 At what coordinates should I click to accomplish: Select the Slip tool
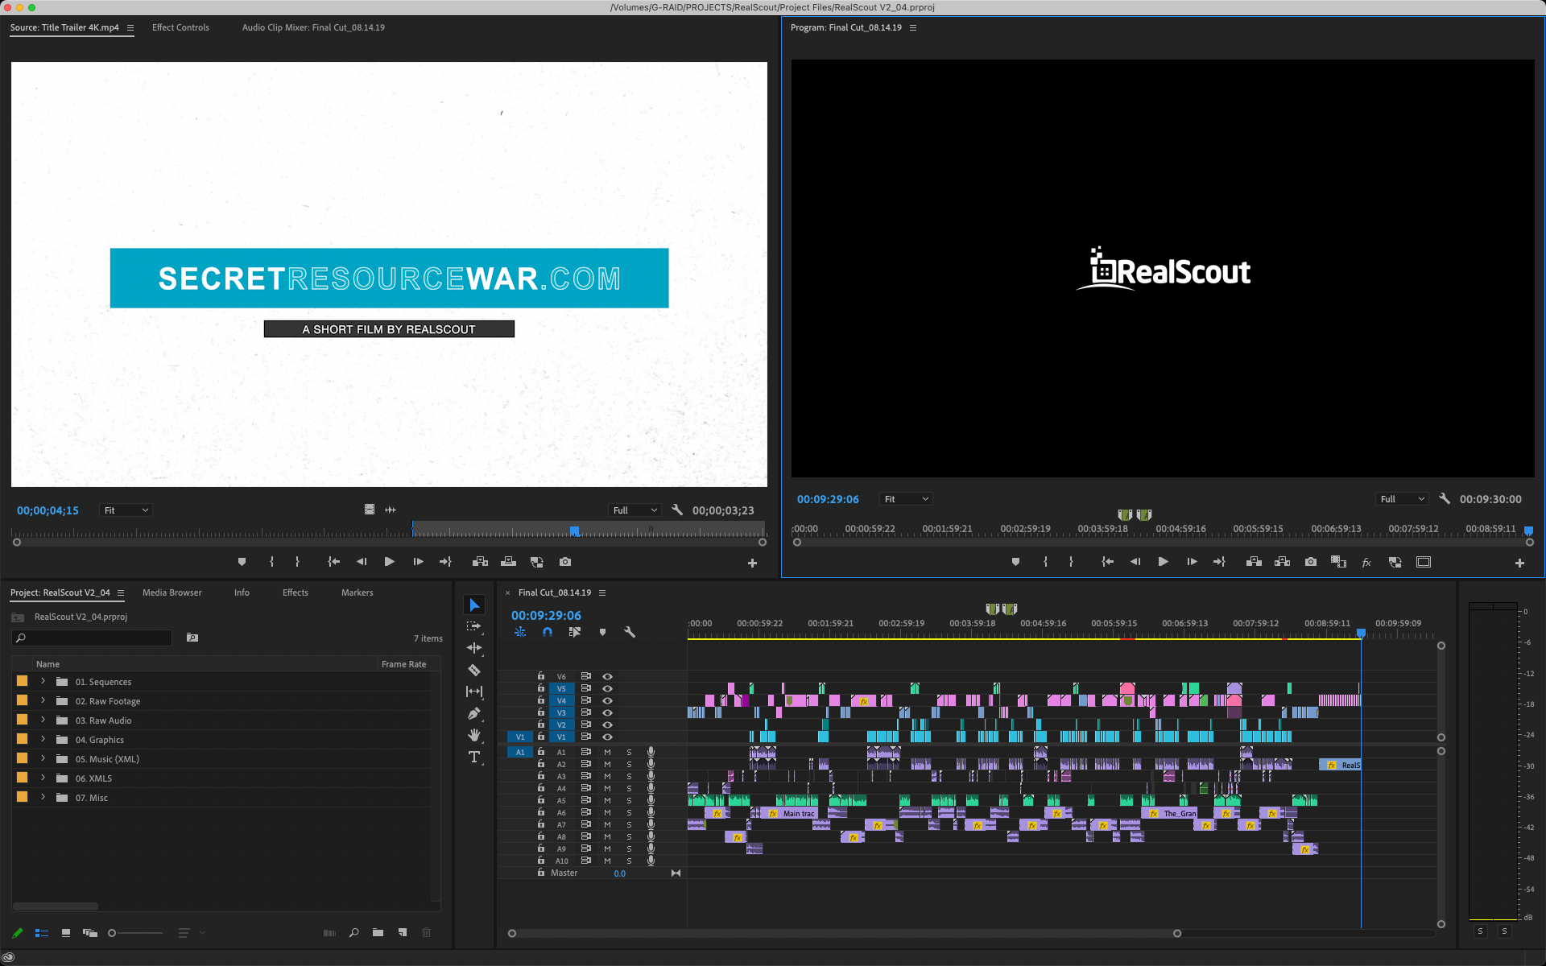point(474,691)
